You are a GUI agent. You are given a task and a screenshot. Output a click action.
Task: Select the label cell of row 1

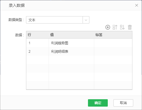coord(113,43)
